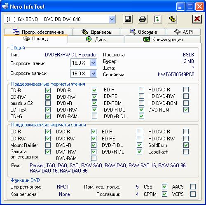The image size is (206, 205).
Task: Click the green arrows refresh icon
Action: pyautogui.click(x=157, y=19)
